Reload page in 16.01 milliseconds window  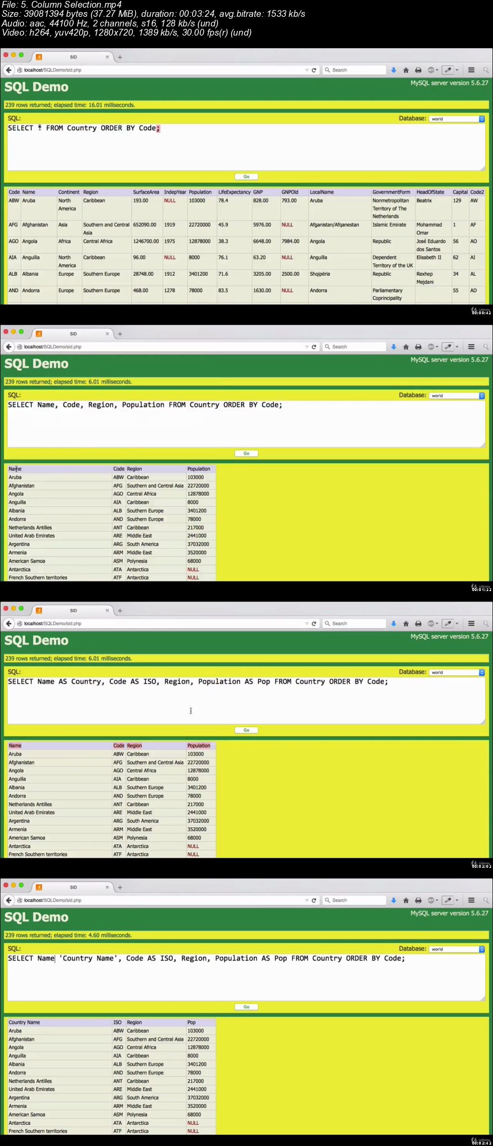314,70
